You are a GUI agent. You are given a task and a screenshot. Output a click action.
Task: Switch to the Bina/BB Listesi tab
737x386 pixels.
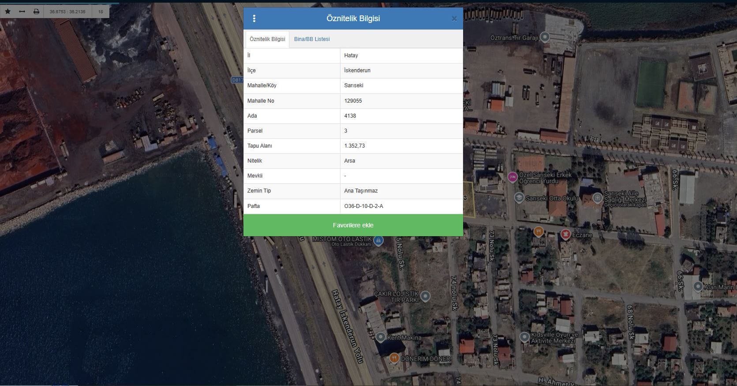312,39
